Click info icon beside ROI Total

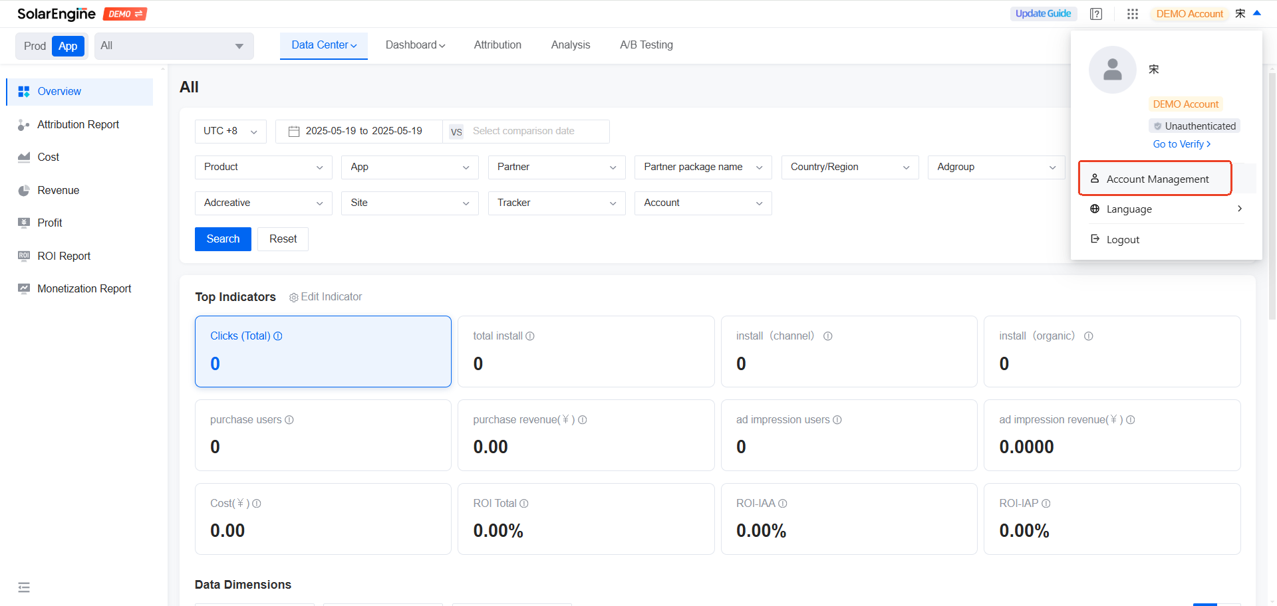524,504
